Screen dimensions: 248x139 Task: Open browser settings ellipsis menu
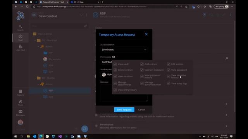click(x=232, y=7)
